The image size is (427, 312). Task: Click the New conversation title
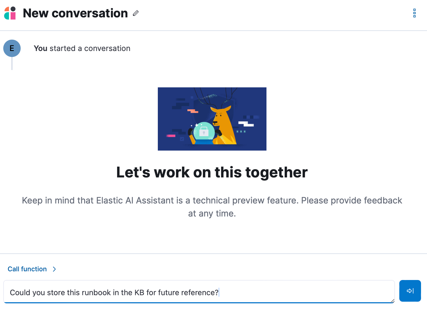click(75, 13)
